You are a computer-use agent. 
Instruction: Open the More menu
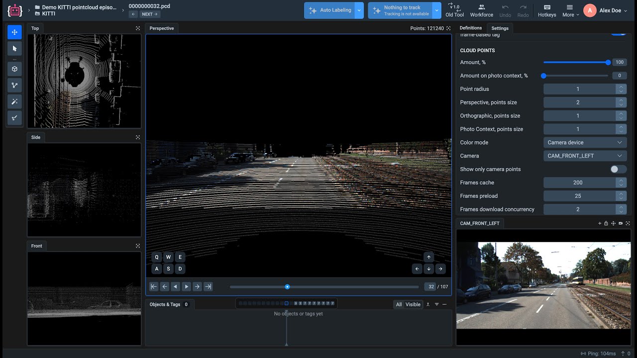(x=570, y=10)
